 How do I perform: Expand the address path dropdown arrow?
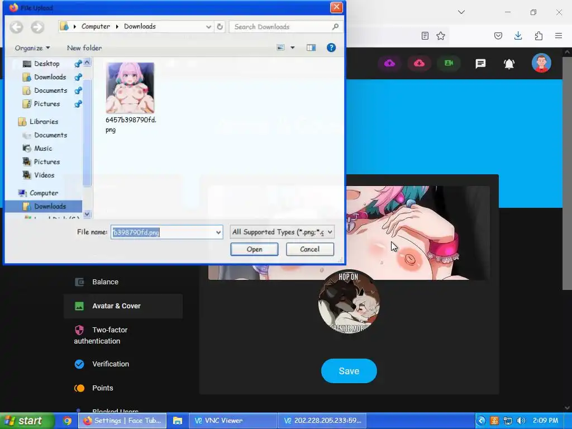[x=208, y=27]
